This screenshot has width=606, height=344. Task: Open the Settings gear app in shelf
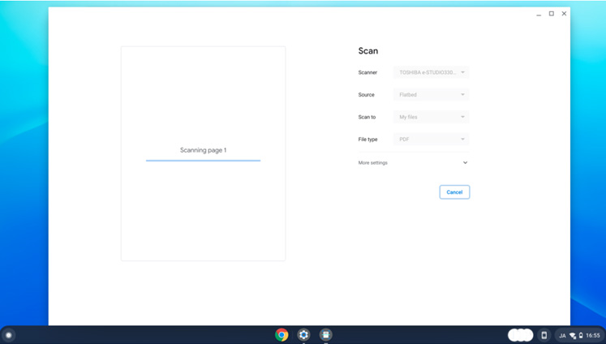pos(303,335)
